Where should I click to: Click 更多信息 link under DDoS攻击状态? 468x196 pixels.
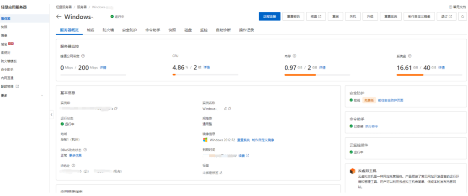coord(75,155)
